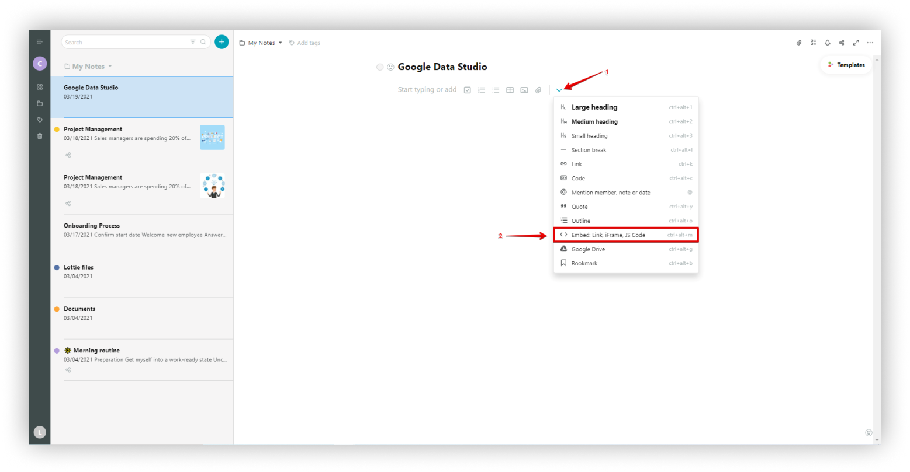910x472 pixels.
Task: Open emoji feedback icon at bottom right
Action: click(x=869, y=432)
